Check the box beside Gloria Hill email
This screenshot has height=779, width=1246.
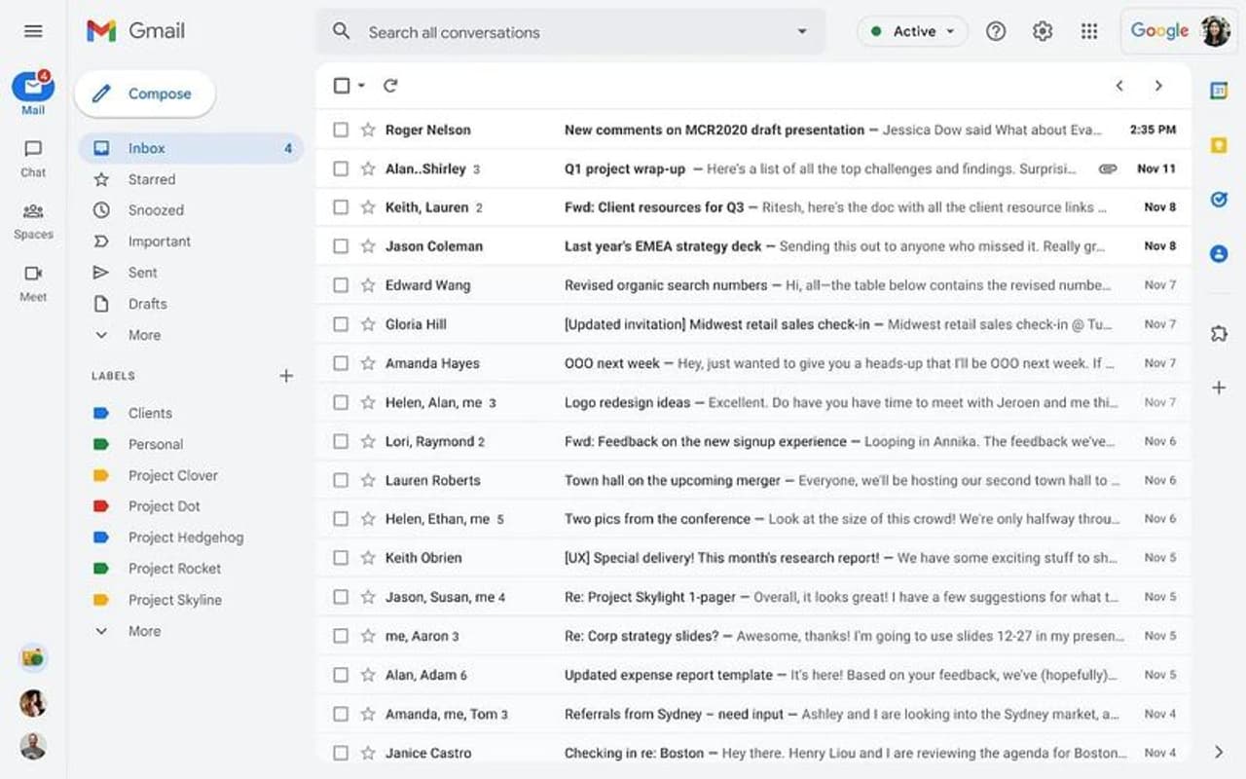[341, 324]
